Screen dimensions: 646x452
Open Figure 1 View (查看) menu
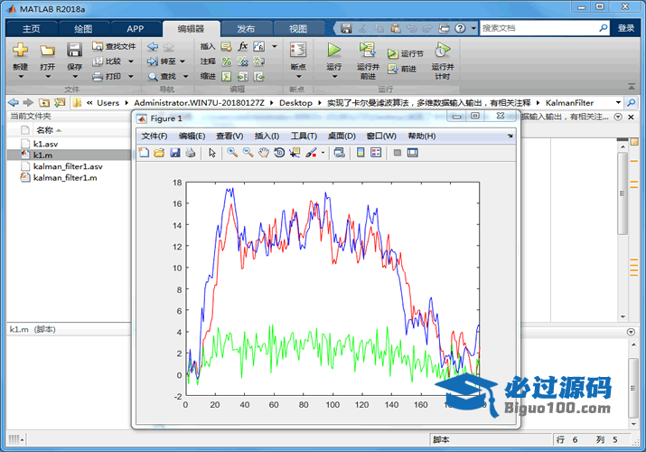[229, 136]
